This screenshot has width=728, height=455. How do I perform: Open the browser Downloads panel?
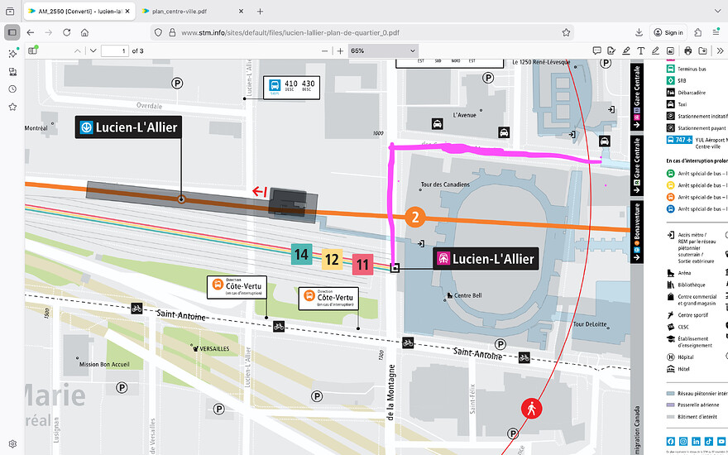(x=639, y=32)
